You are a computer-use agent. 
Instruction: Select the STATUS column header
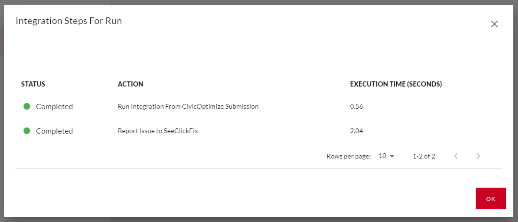pos(33,84)
